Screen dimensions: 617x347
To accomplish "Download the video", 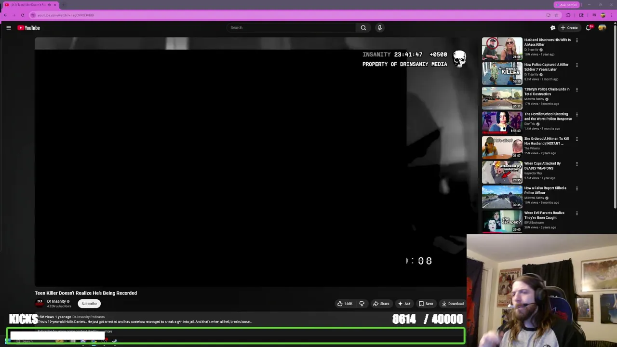I will click(453, 304).
